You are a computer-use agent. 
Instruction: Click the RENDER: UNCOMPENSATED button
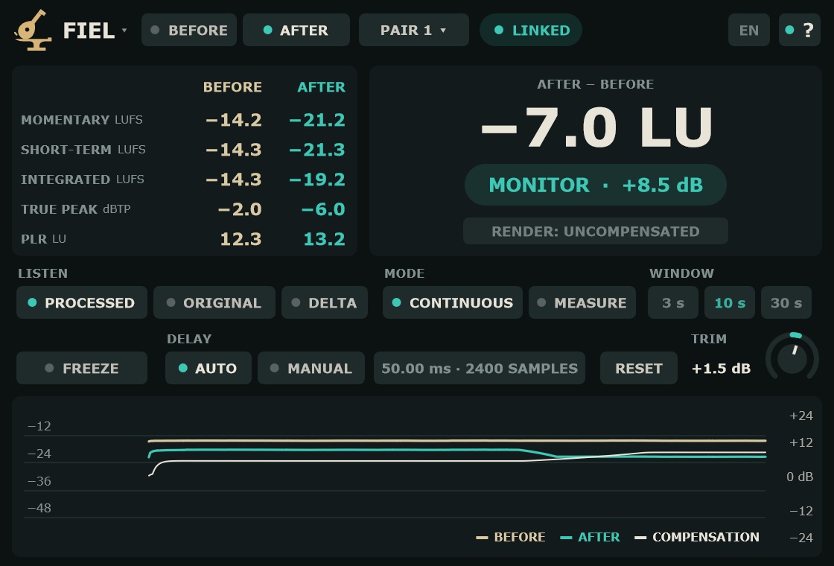596,232
